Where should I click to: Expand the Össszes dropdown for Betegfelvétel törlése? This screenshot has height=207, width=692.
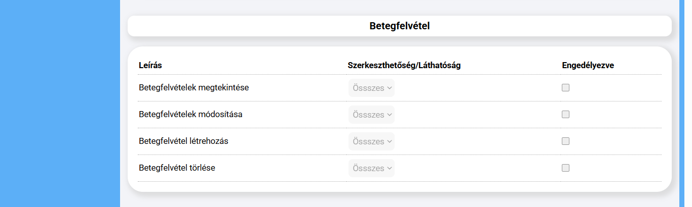371,168
